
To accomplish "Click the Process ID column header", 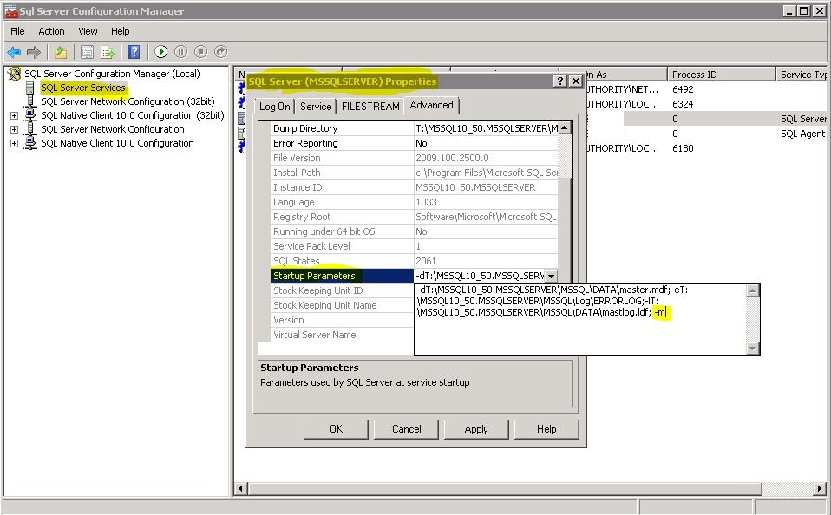I will pos(721,75).
